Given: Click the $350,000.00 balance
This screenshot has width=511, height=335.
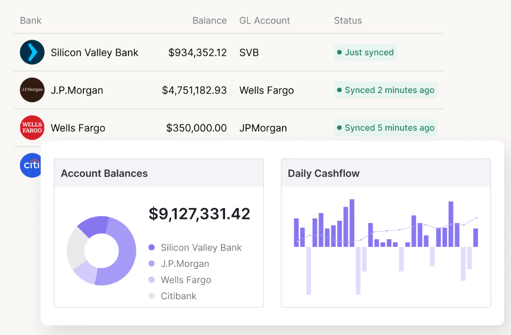Looking at the screenshot, I should coord(197,128).
